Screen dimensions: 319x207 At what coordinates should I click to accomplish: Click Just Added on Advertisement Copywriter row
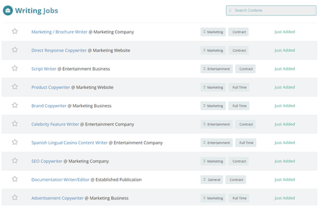[x=284, y=198]
